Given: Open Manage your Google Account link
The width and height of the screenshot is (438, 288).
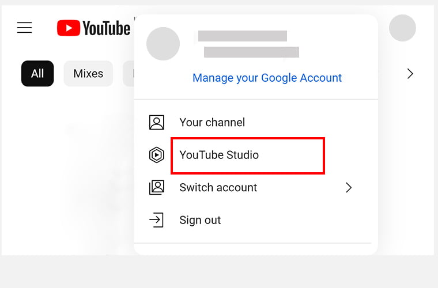Looking at the screenshot, I should pos(267,78).
